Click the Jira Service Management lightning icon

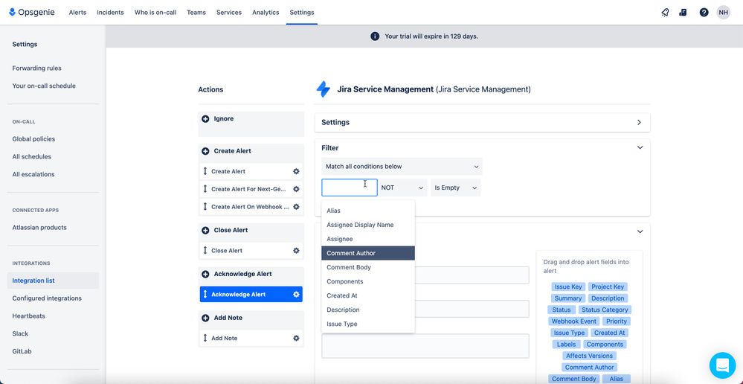(324, 89)
